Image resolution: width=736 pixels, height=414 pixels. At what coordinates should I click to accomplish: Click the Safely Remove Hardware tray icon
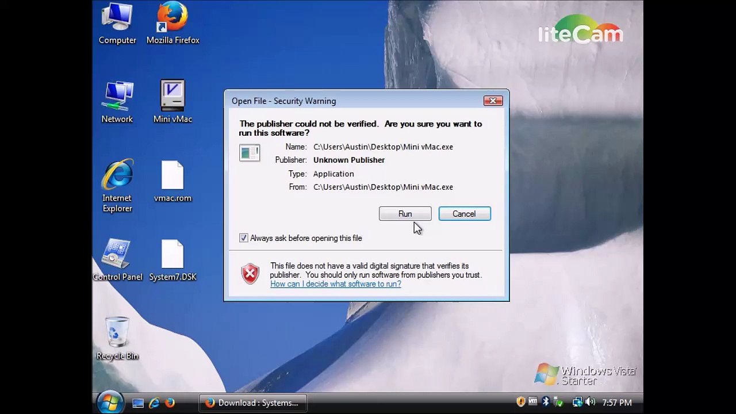coord(558,402)
